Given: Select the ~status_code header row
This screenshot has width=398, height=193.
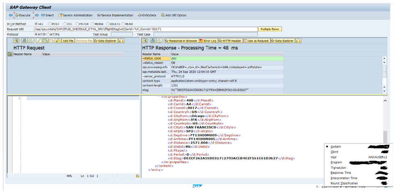Looking at the screenshot, I should (213, 58).
